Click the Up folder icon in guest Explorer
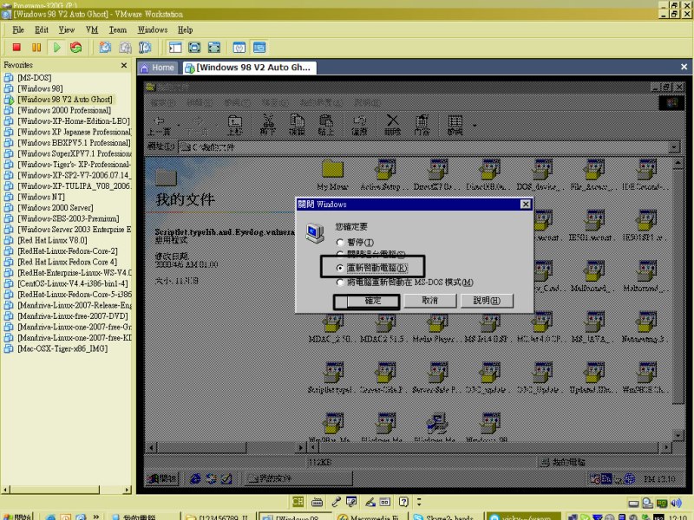The height and width of the screenshot is (520, 694). pyautogui.click(x=234, y=125)
